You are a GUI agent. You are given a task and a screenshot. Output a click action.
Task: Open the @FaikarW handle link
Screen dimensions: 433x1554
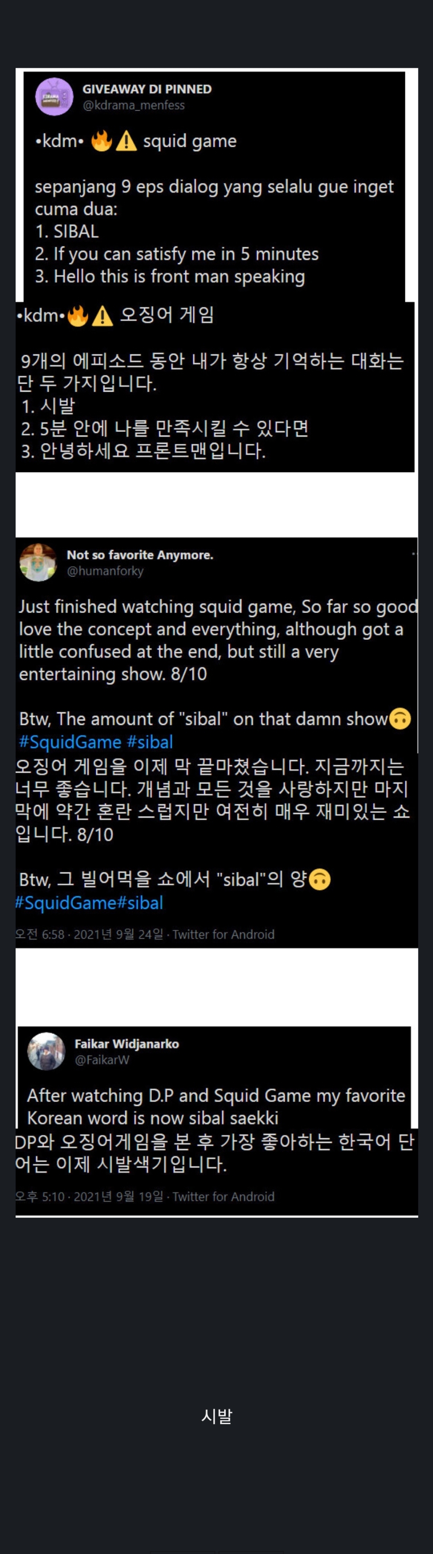tap(102, 1060)
